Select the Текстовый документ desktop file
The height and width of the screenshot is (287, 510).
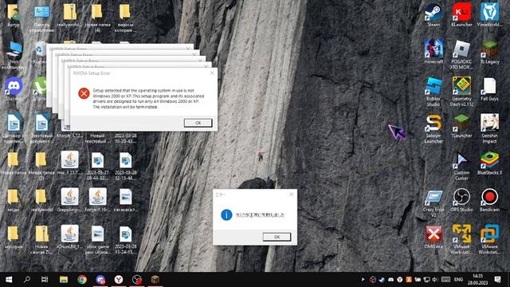41,129
